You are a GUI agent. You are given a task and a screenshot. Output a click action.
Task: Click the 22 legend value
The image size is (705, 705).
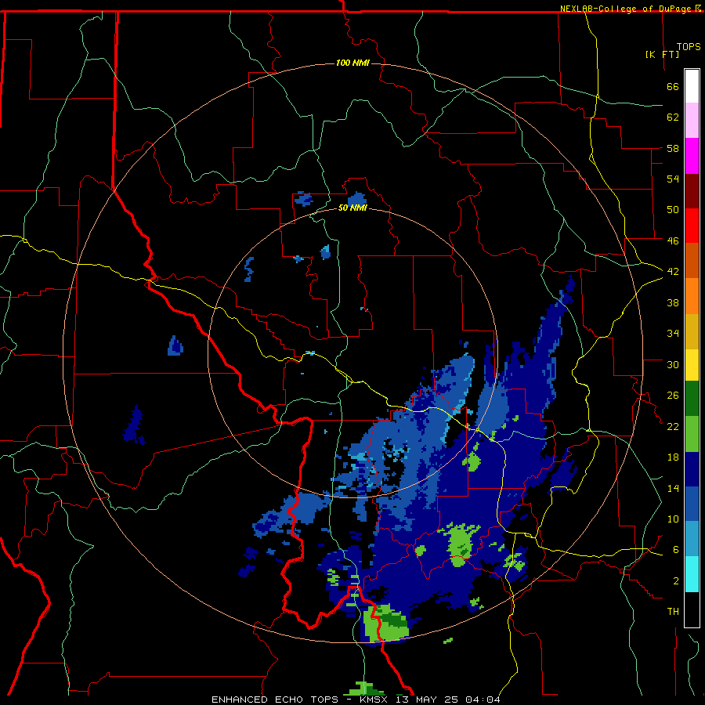tap(673, 426)
